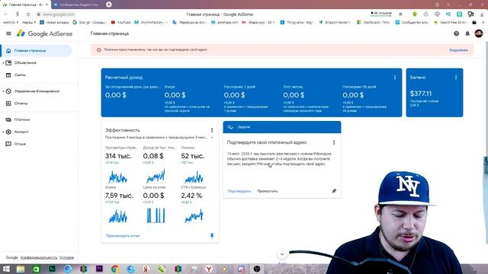
Task: Close the AdSense browser tab
Action: (x=47, y=5)
